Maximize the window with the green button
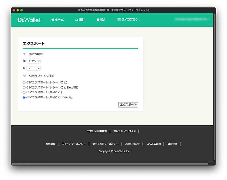Screen dimensions: 227x180 [22, 10]
